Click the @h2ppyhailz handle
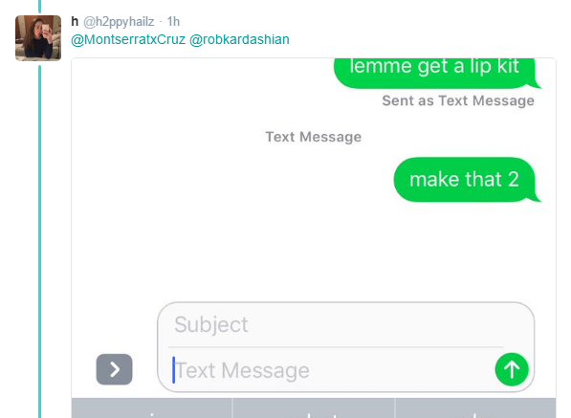The image size is (571, 418). (x=119, y=22)
